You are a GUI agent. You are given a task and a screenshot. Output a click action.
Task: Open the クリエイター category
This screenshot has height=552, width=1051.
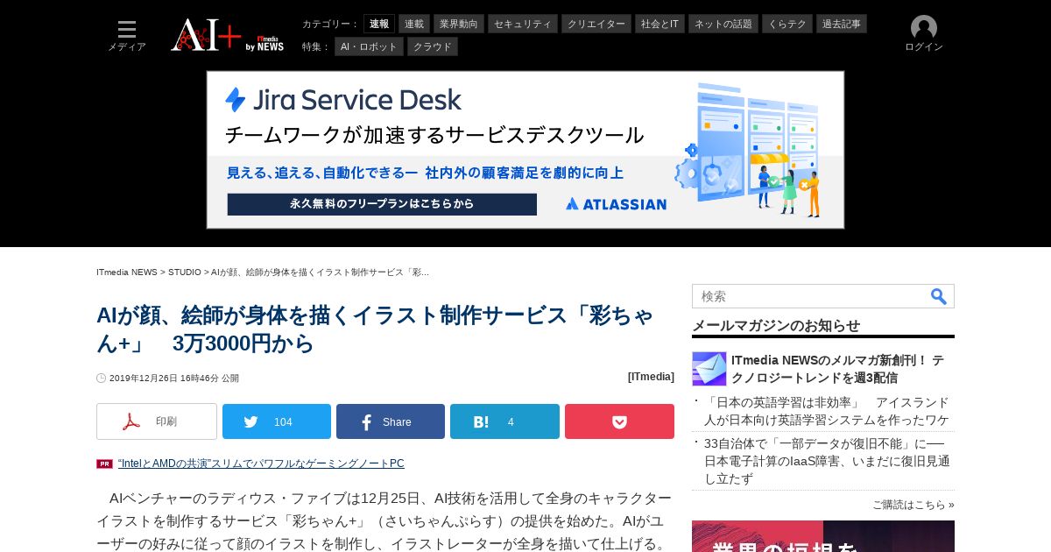[596, 24]
